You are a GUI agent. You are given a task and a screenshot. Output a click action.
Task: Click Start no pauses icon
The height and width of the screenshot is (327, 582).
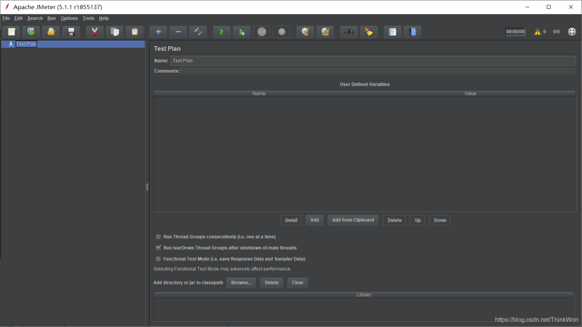(x=241, y=32)
